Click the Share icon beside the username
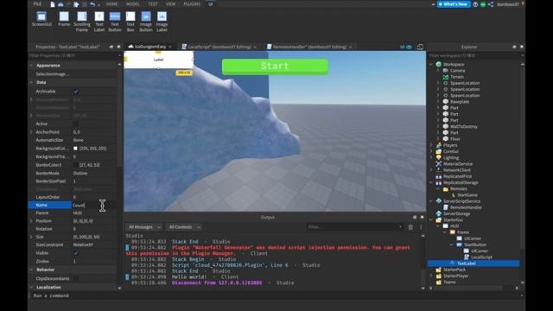 coord(491,4)
